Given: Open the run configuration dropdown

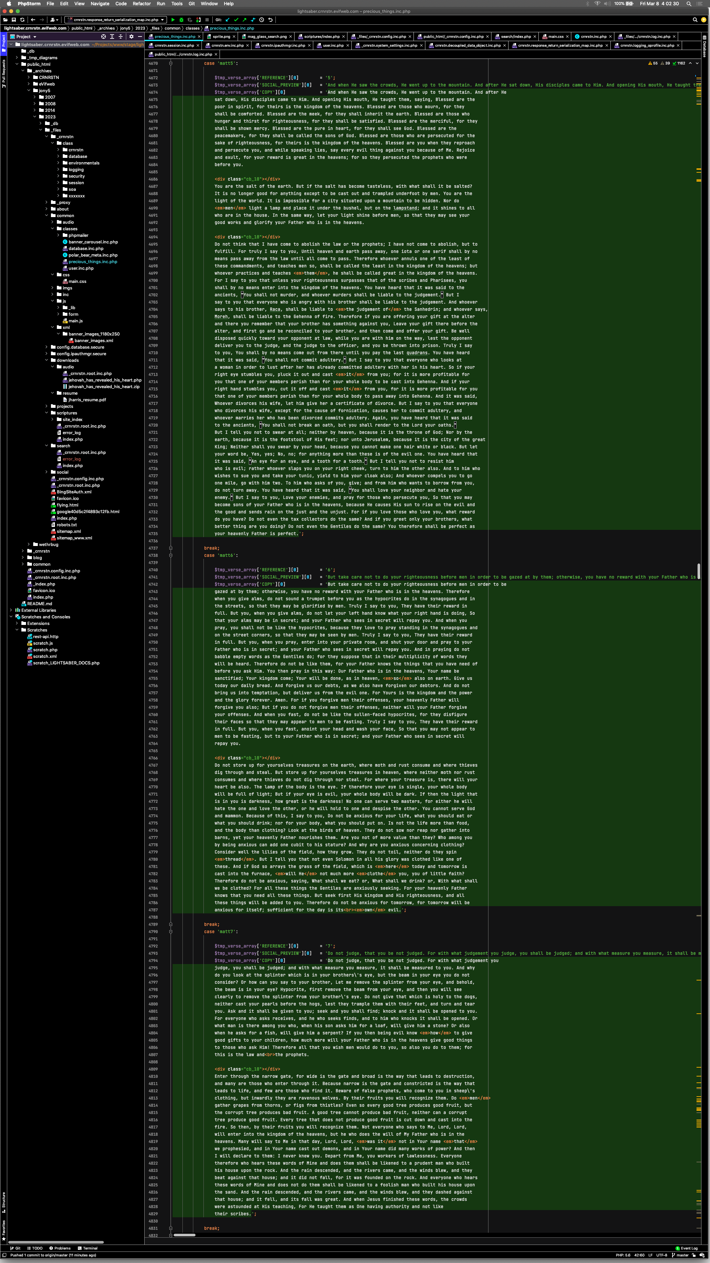Looking at the screenshot, I should coord(116,20).
